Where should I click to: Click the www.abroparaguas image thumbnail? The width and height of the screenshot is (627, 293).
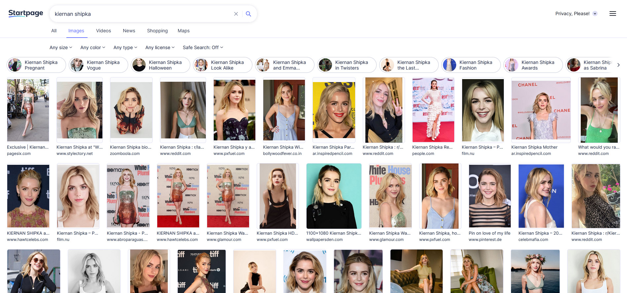coord(128,196)
